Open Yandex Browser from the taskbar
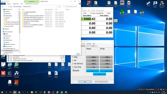The image size is (167, 94). tap(32, 92)
